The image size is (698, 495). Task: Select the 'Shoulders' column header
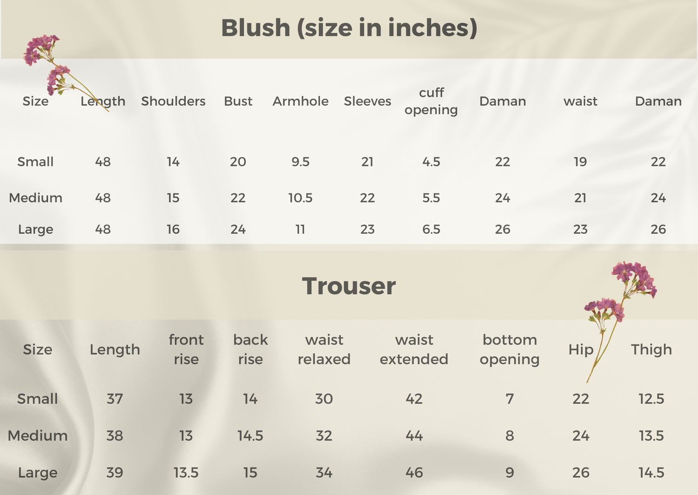tap(173, 101)
